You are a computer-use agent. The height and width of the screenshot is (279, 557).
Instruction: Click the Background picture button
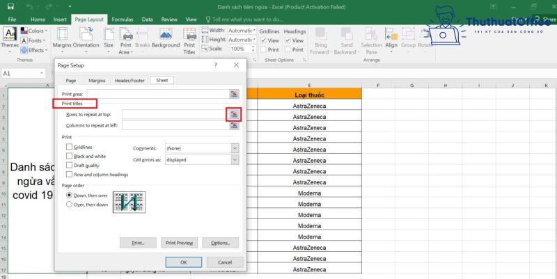pyautogui.click(x=166, y=38)
